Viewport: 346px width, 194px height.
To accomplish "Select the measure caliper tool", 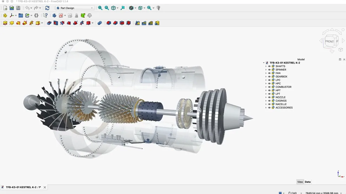I will [158, 8].
